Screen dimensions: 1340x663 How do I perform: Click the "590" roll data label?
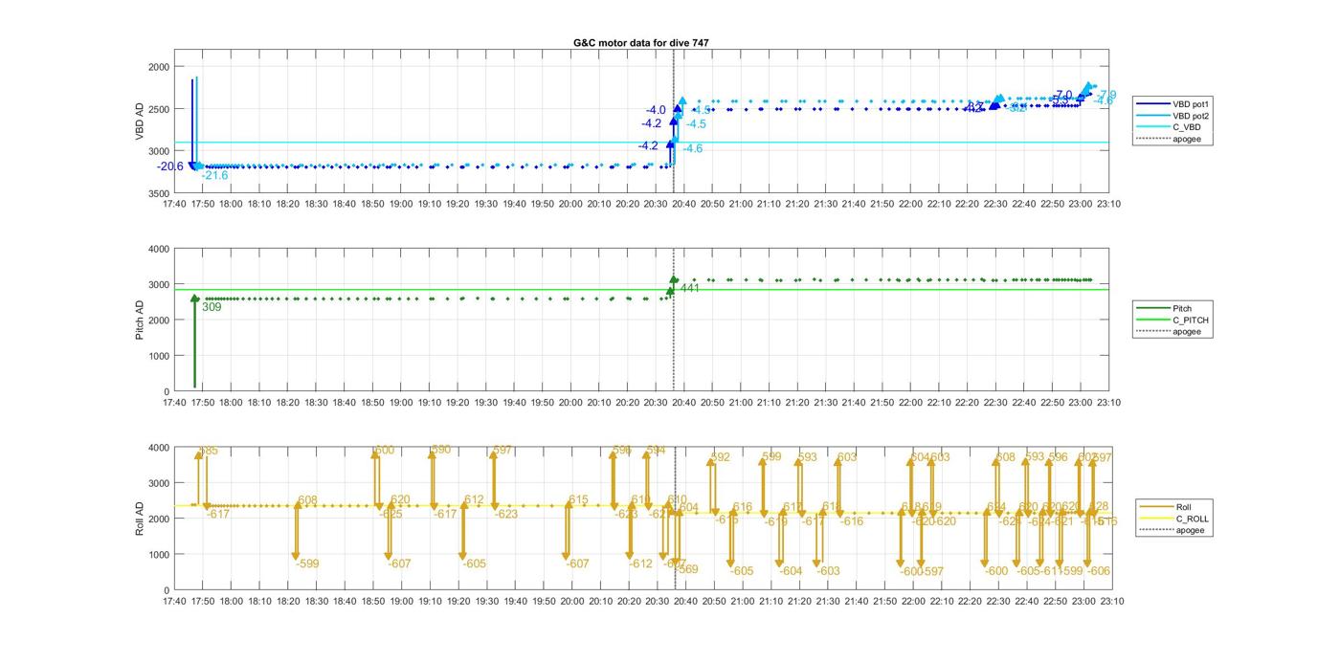pyautogui.click(x=441, y=450)
